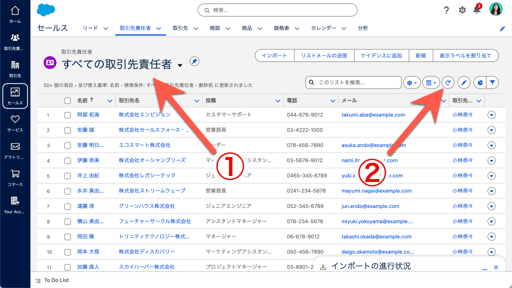The height and width of the screenshot is (288, 512).
Task: Click the purple contact object icon
Action: 50,62
